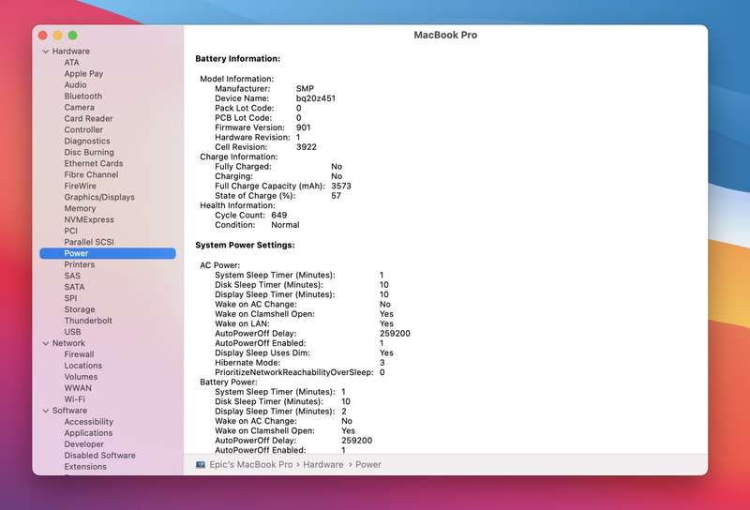Open Ethernet Cards section
The image size is (750, 510).
[94, 163]
